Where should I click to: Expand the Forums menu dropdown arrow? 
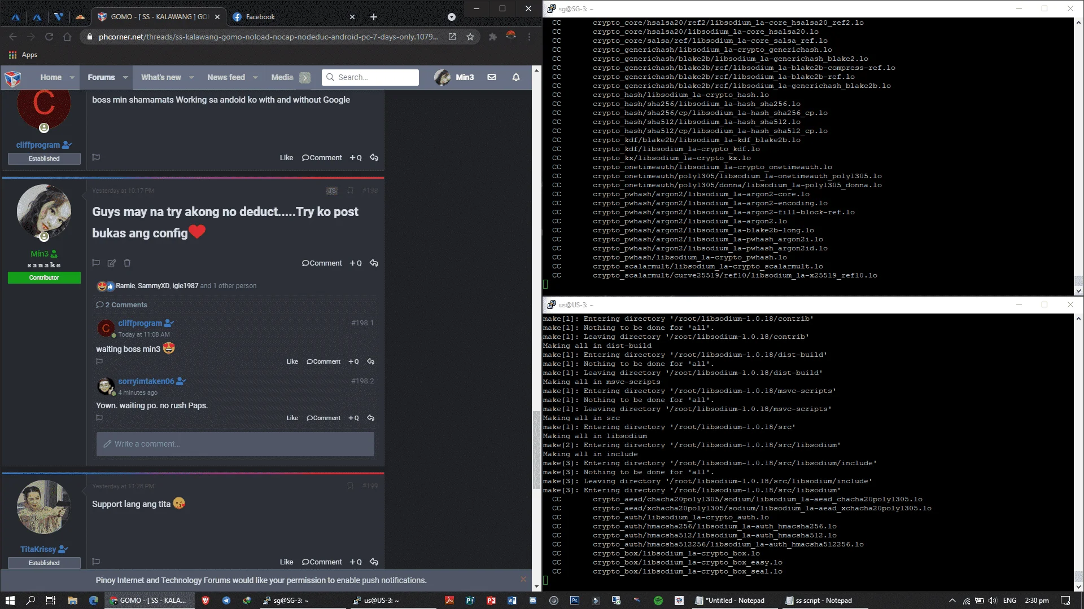(125, 77)
